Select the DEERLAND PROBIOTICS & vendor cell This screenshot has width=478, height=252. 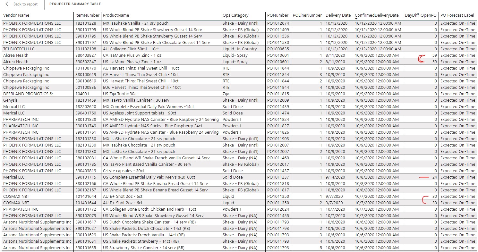[x=28, y=94]
